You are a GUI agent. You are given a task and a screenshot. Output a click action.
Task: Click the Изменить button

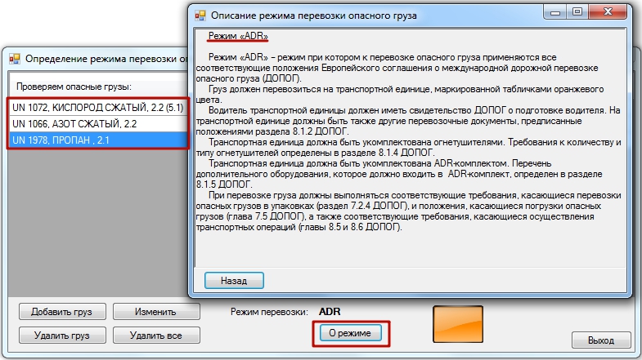coord(156,311)
